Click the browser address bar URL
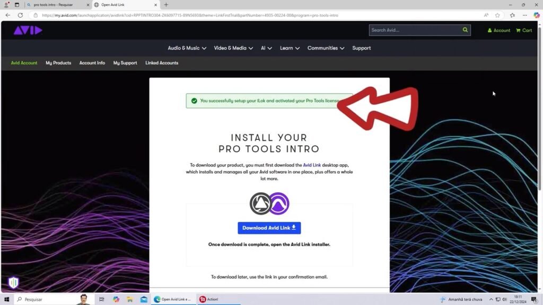The height and width of the screenshot is (305, 543). pyautogui.click(x=190, y=15)
